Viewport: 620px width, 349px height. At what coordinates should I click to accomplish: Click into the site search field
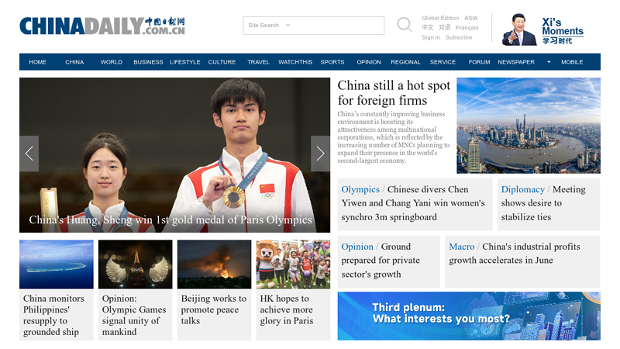[x=314, y=26]
